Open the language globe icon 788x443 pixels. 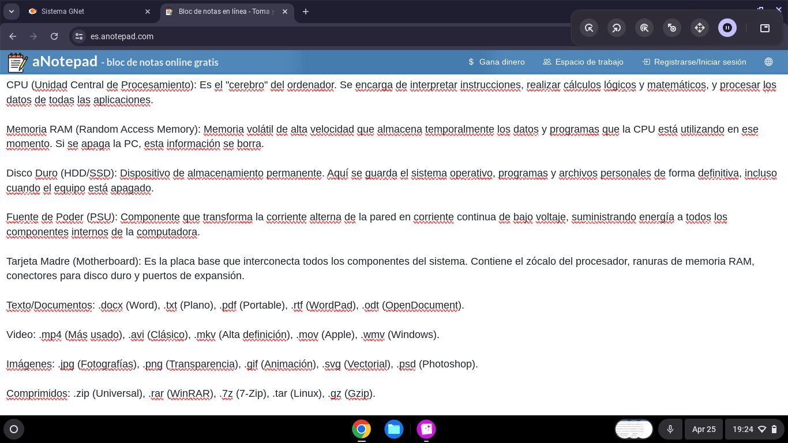(768, 62)
